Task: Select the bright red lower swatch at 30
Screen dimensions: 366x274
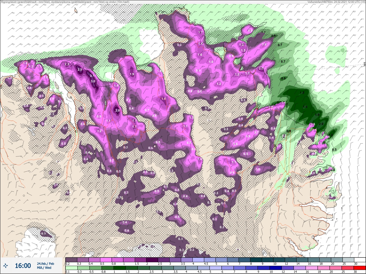Action: pyautogui.click(x=360, y=268)
